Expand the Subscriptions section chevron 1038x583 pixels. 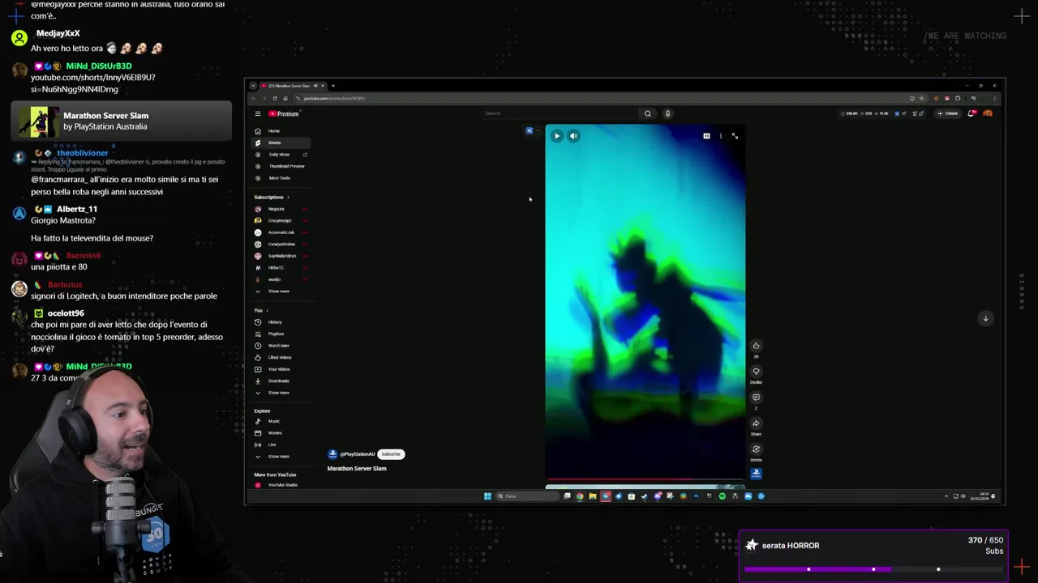[x=288, y=198]
